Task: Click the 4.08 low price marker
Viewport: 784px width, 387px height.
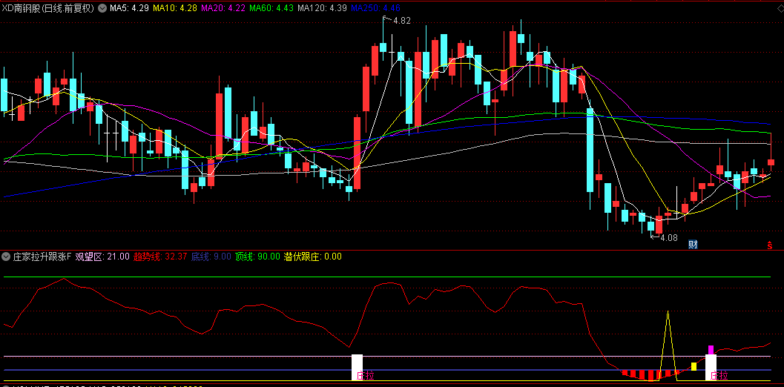Action: [x=669, y=238]
